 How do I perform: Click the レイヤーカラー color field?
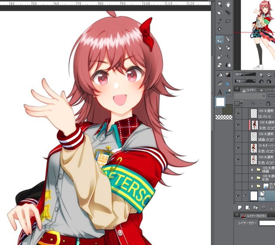267,223
